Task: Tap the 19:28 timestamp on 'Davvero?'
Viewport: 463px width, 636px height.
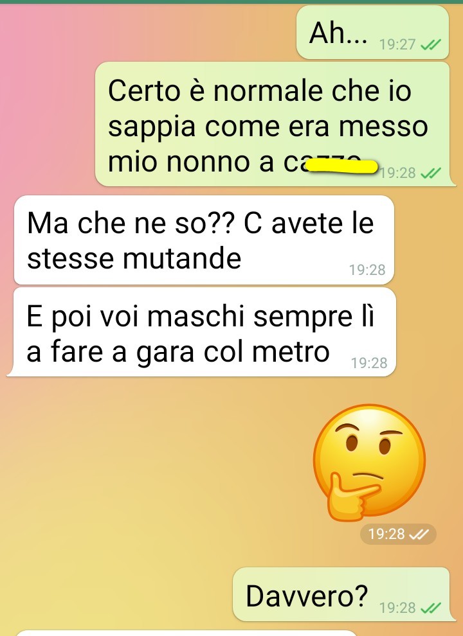Action: pos(397,608)
